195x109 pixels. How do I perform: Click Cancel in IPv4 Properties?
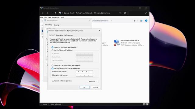pyautogui.click(x=95, y=88)
